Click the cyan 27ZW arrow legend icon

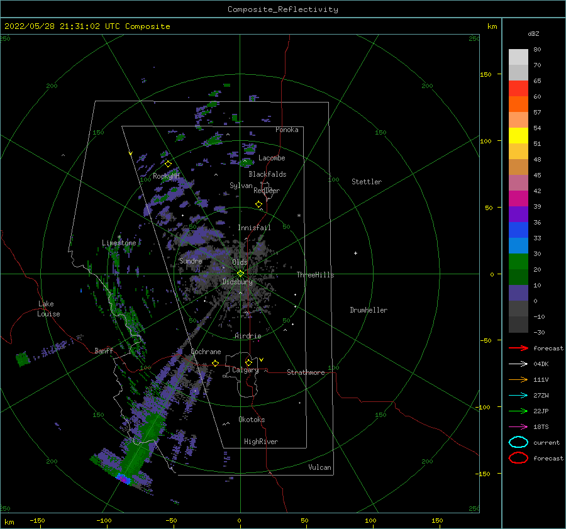[518, 396]
